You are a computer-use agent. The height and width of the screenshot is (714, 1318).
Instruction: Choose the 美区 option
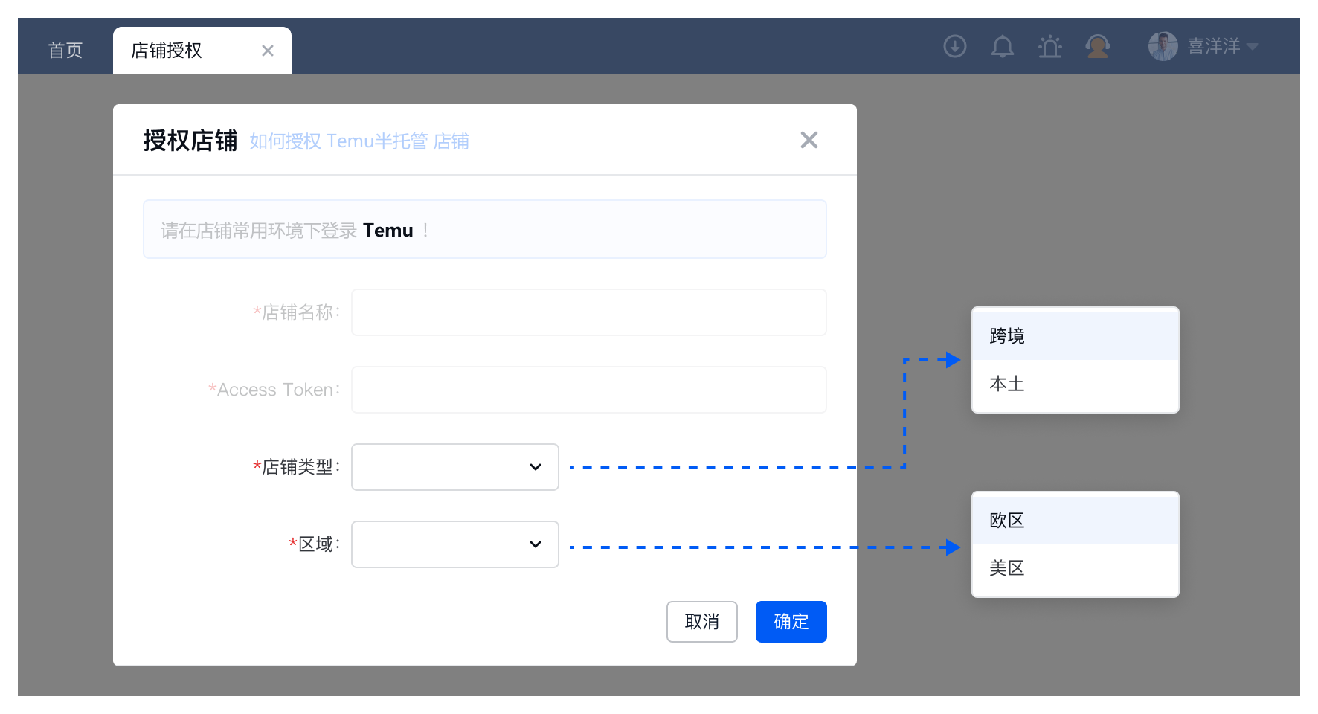coord(1076,568)
